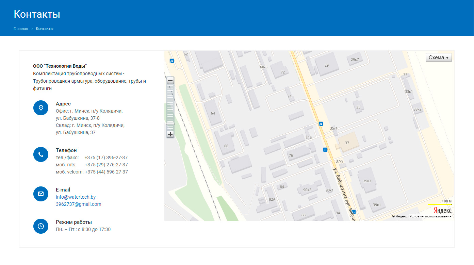Click the bus stop icon near building 94
Viewport: 474px width, 265px height.
tap(354, 212)
